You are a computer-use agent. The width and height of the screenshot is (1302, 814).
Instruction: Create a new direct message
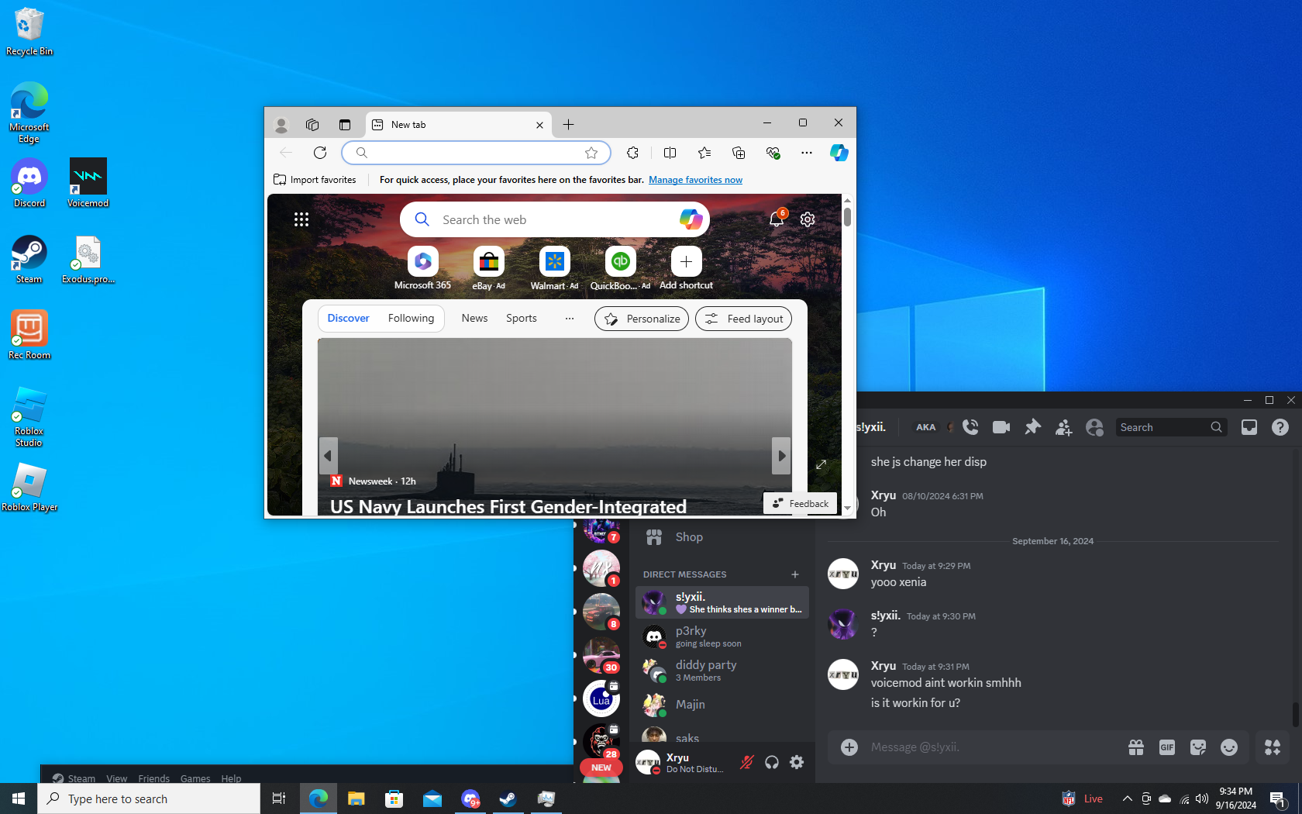(x=795, y=574)
